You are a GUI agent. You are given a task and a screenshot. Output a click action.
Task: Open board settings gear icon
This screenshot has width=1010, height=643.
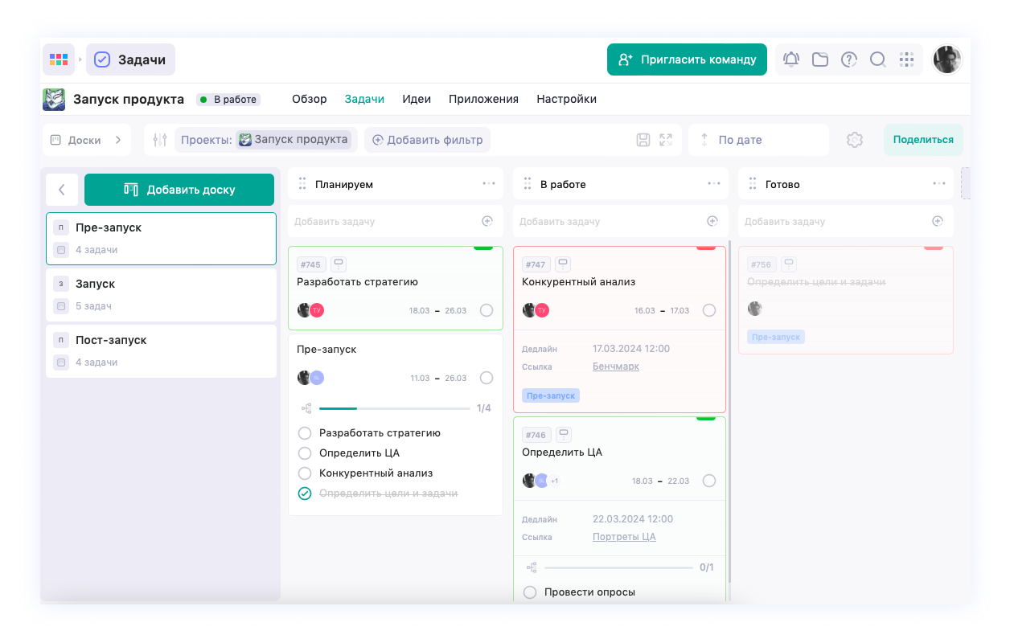click(x=855, y=140)
